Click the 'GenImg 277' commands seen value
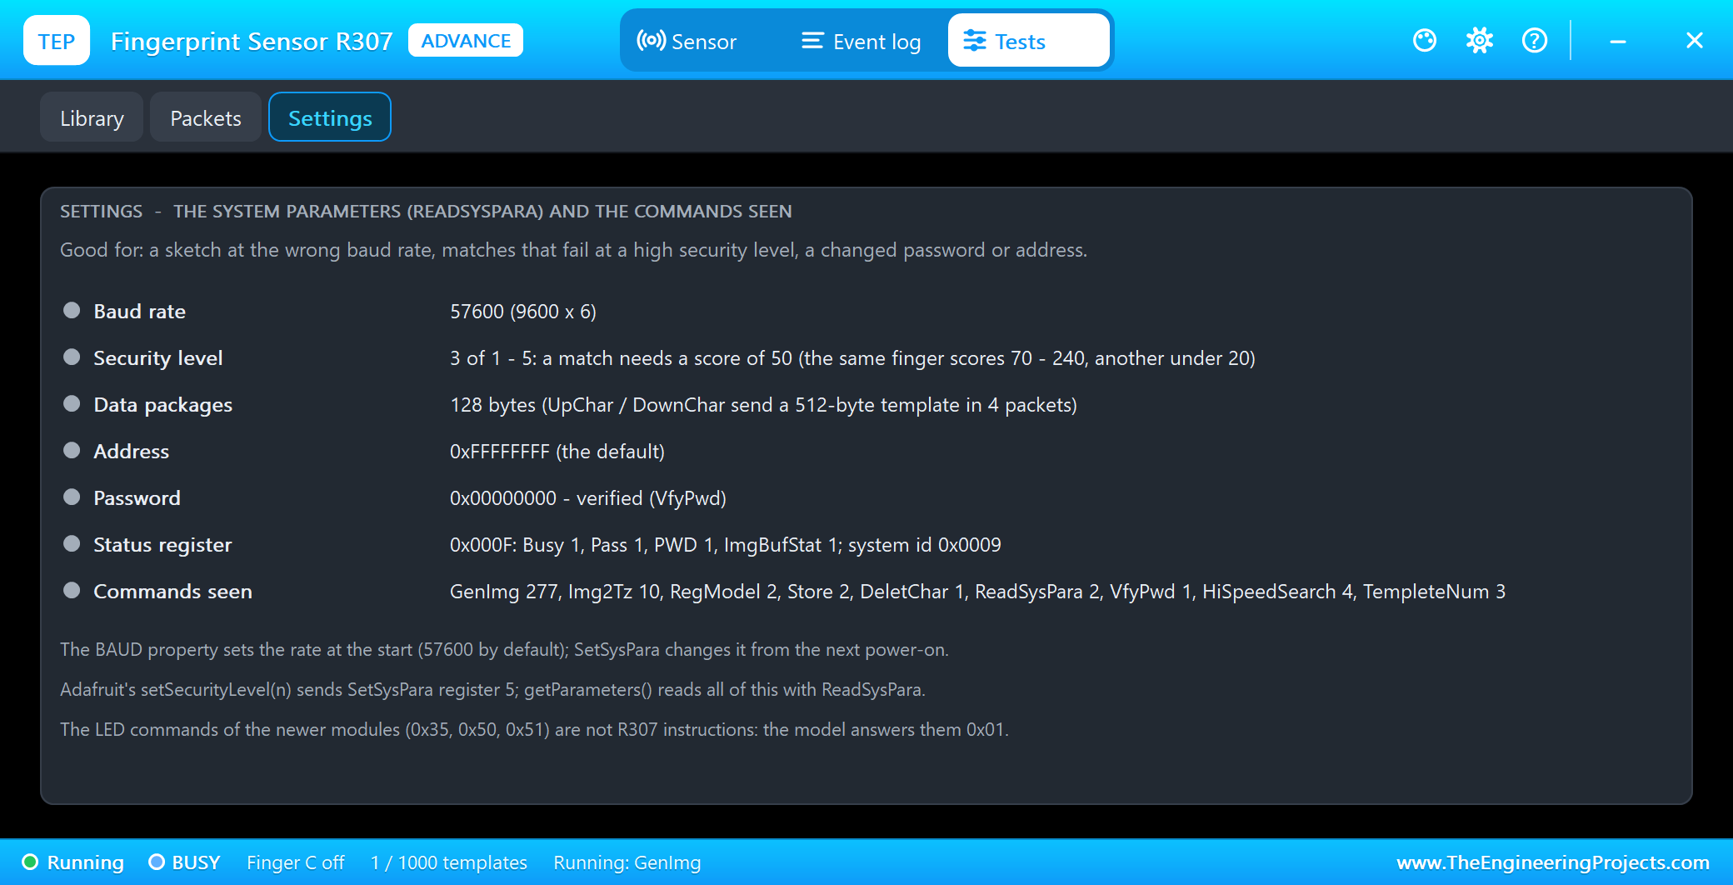This screenshot has height=885, width=1733. tap(977, 592)
